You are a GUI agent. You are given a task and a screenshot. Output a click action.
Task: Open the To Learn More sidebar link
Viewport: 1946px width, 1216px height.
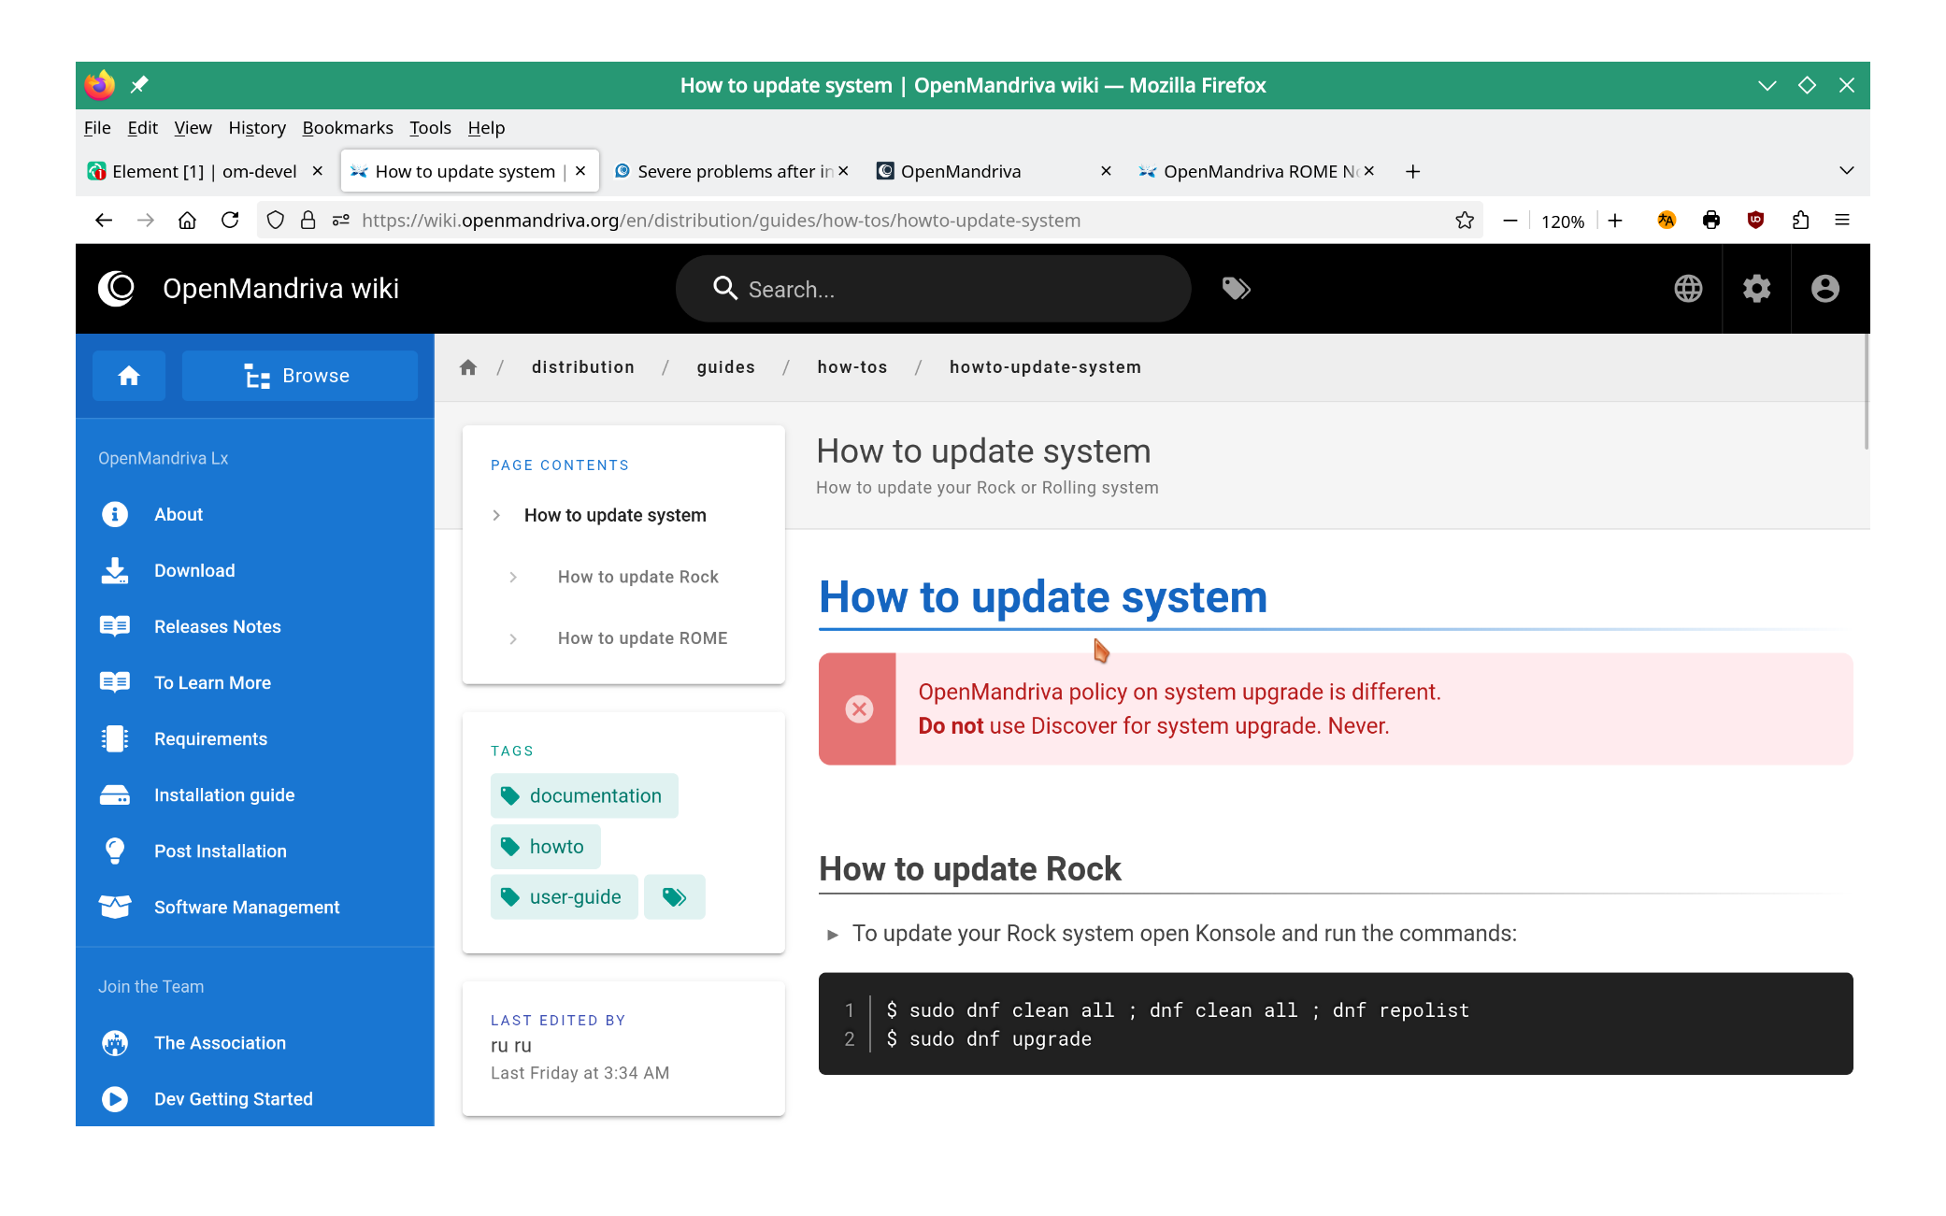212,683
